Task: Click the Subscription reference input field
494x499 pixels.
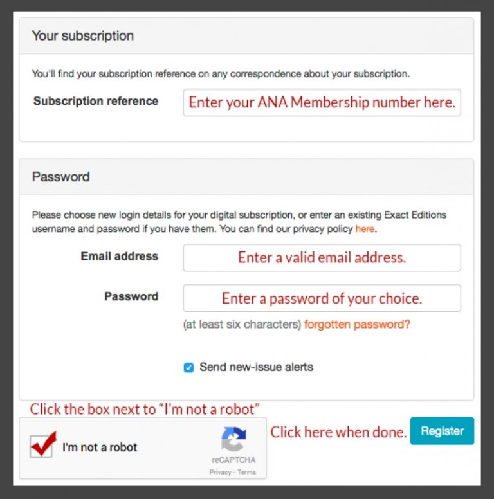Action: tap(322, 103)
